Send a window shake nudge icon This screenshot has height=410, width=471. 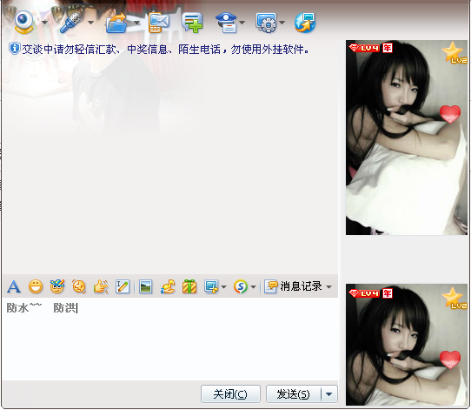tap(79, 286)
